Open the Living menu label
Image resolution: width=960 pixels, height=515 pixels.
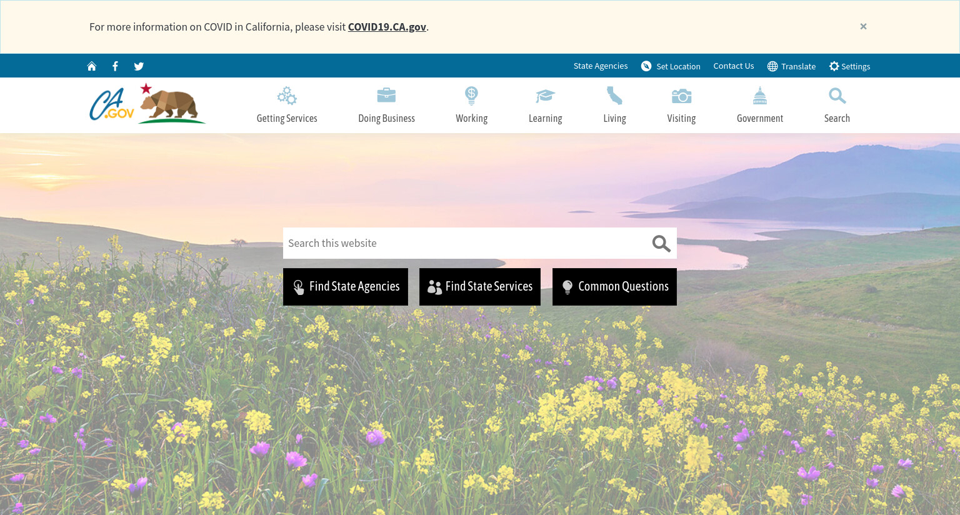614,118
